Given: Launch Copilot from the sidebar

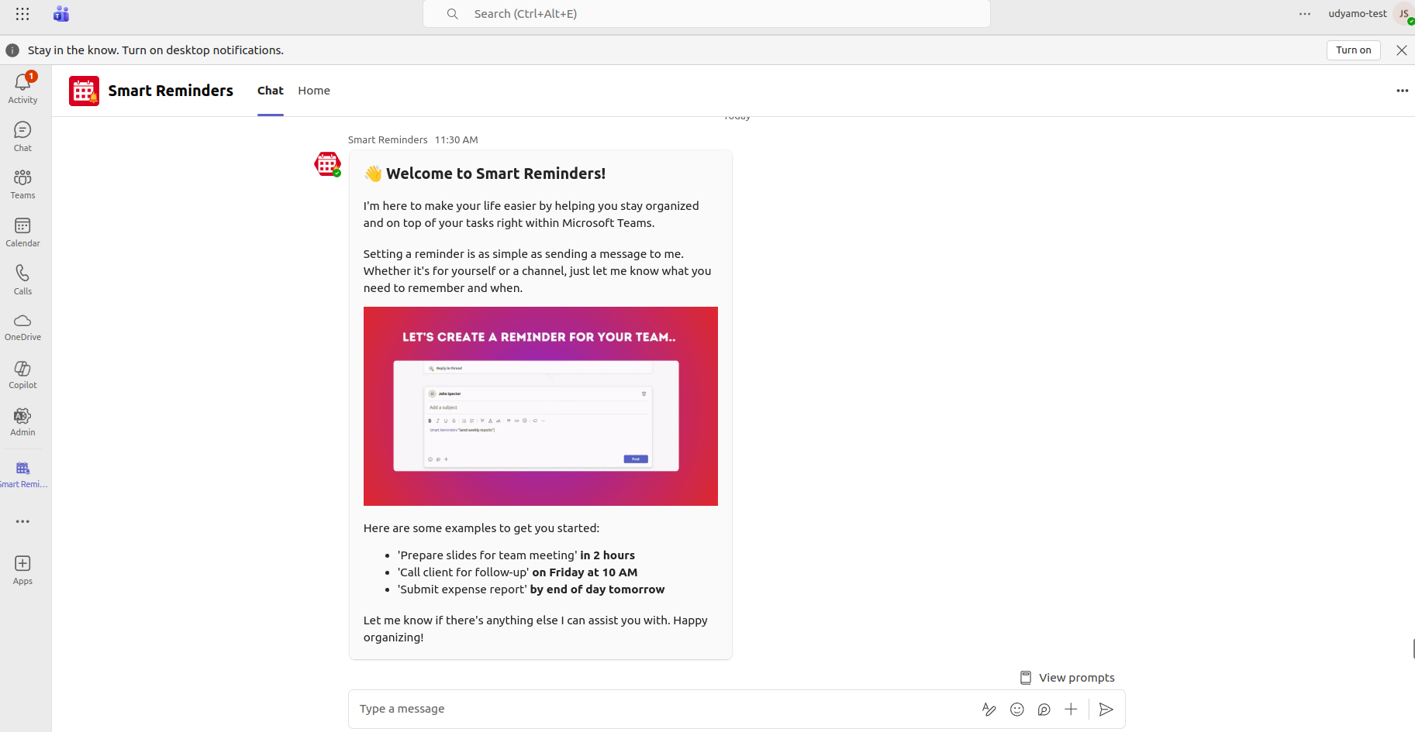Looking at the screenshot, I should (22, 375).
